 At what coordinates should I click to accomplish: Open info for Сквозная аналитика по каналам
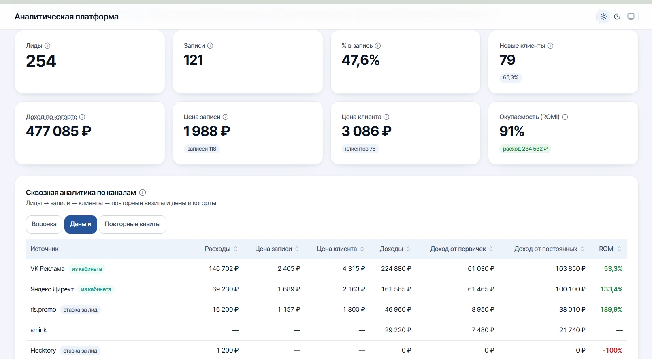(143, 193)
